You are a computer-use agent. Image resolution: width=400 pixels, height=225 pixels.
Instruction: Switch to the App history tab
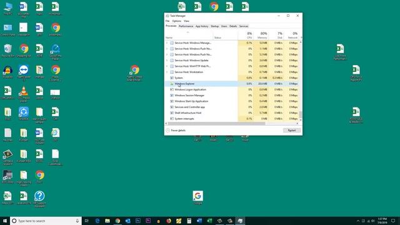(x=202, y=26)
